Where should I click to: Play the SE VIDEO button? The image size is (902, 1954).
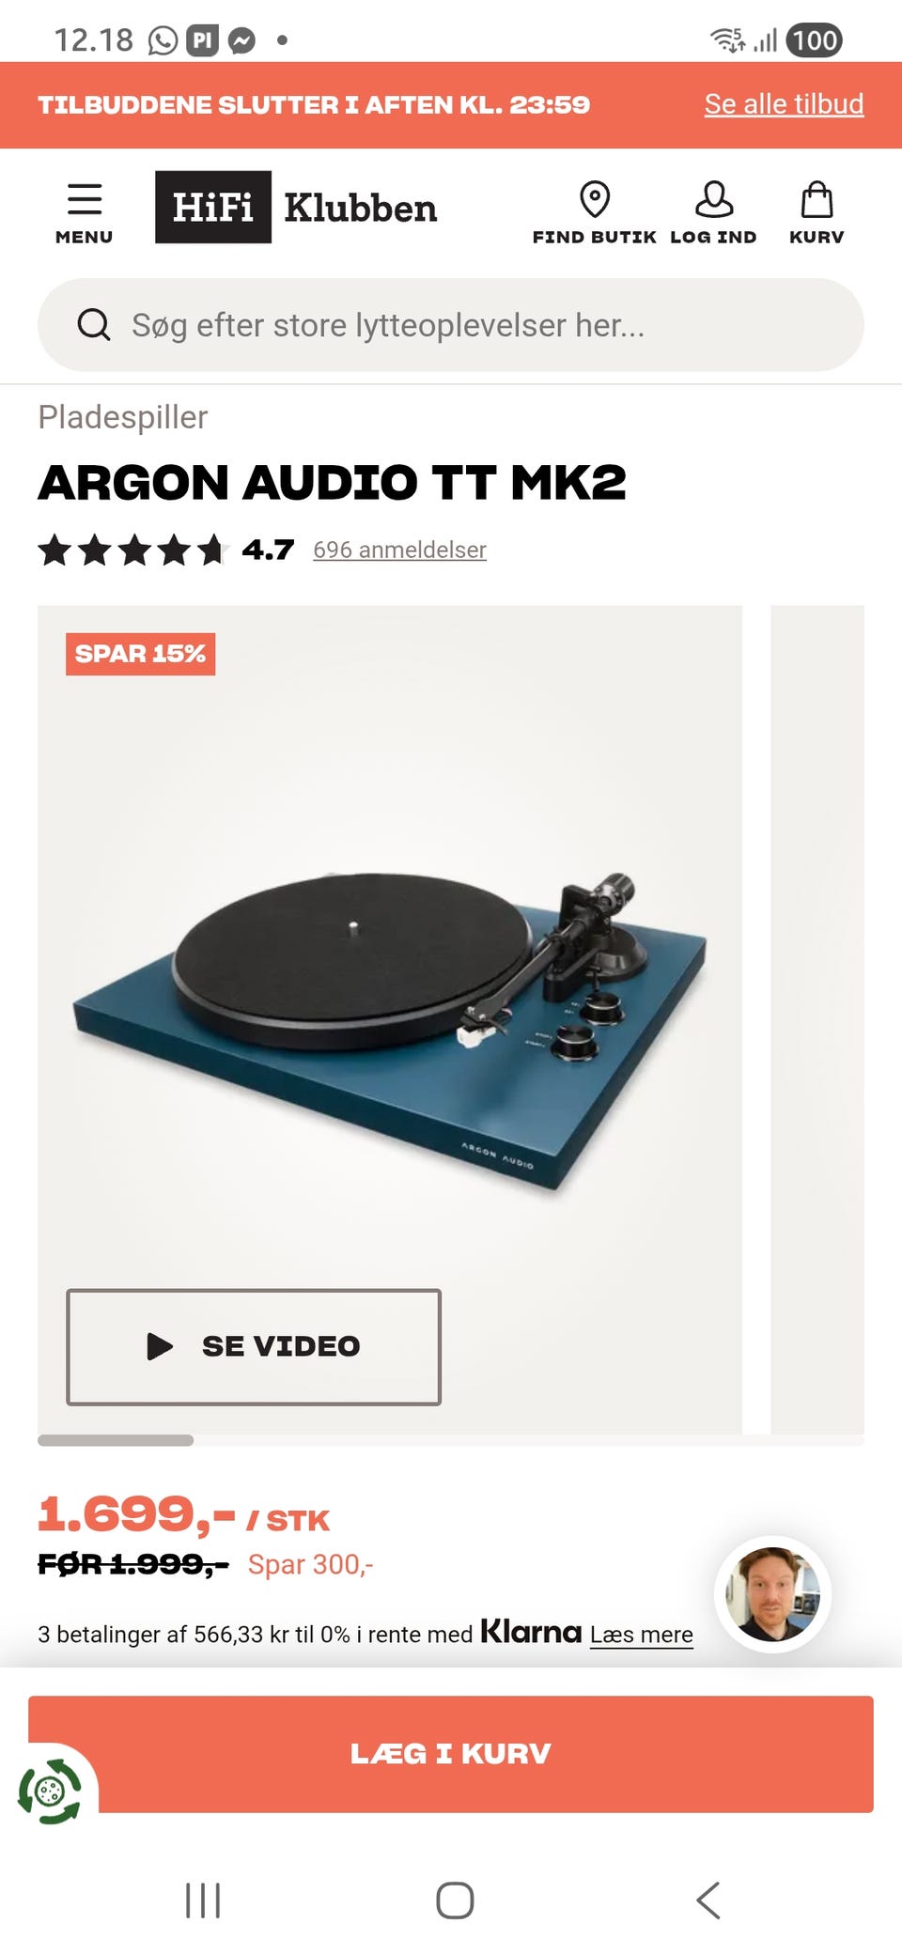pyautogui.click(x=254, y=1347)
